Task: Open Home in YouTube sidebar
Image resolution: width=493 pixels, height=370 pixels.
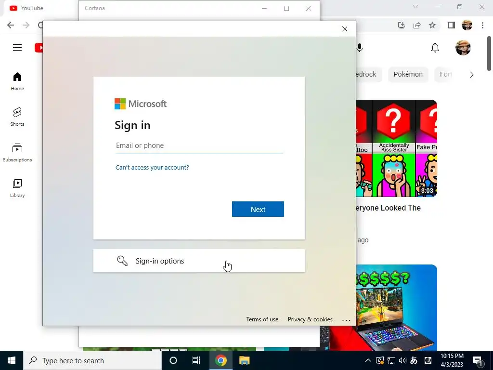Action: [x=17, y=81]
